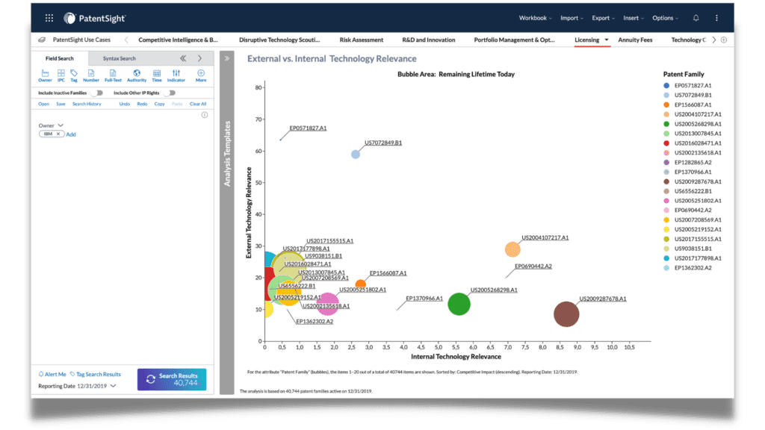
Task: Open the Annuity Fees tab
Action: point(635,40)
